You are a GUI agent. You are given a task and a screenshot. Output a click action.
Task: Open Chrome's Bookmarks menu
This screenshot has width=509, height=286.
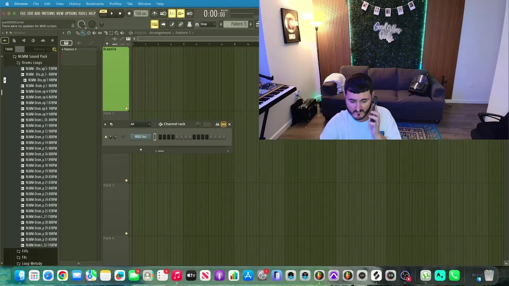point(95,4)
